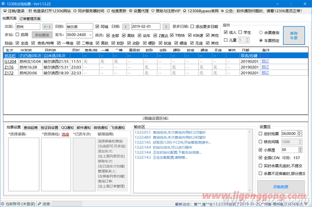The image size is (312, 207).
Task: Go to previous date arrow
Action: tap(126, 26)
